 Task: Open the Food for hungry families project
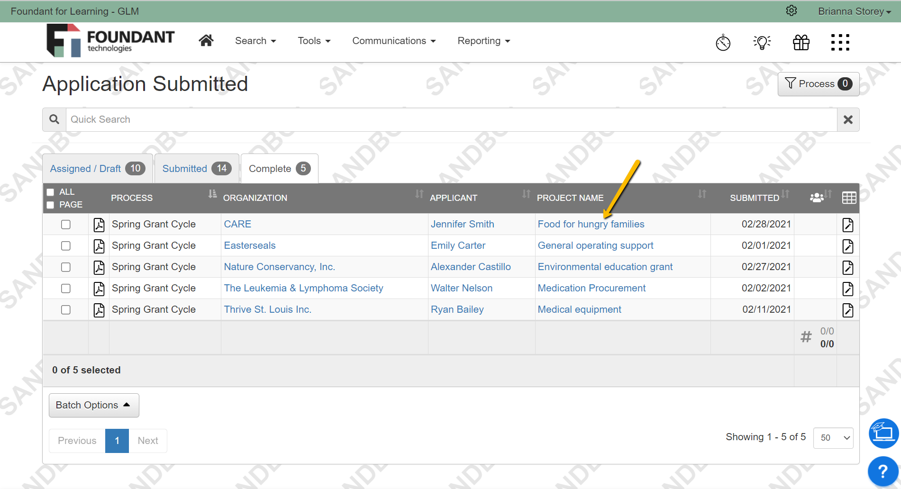[x=591, y=224]
